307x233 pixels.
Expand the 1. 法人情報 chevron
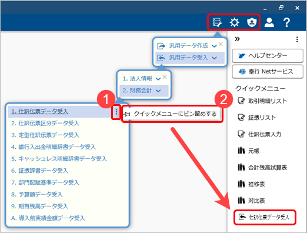point(158,79)
